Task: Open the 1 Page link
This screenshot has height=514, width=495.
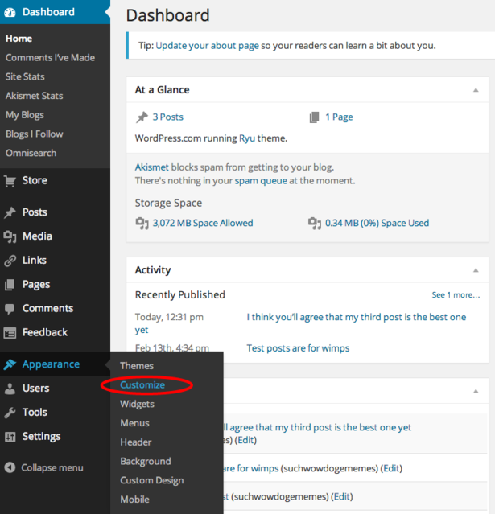Action: pos(339,117)
